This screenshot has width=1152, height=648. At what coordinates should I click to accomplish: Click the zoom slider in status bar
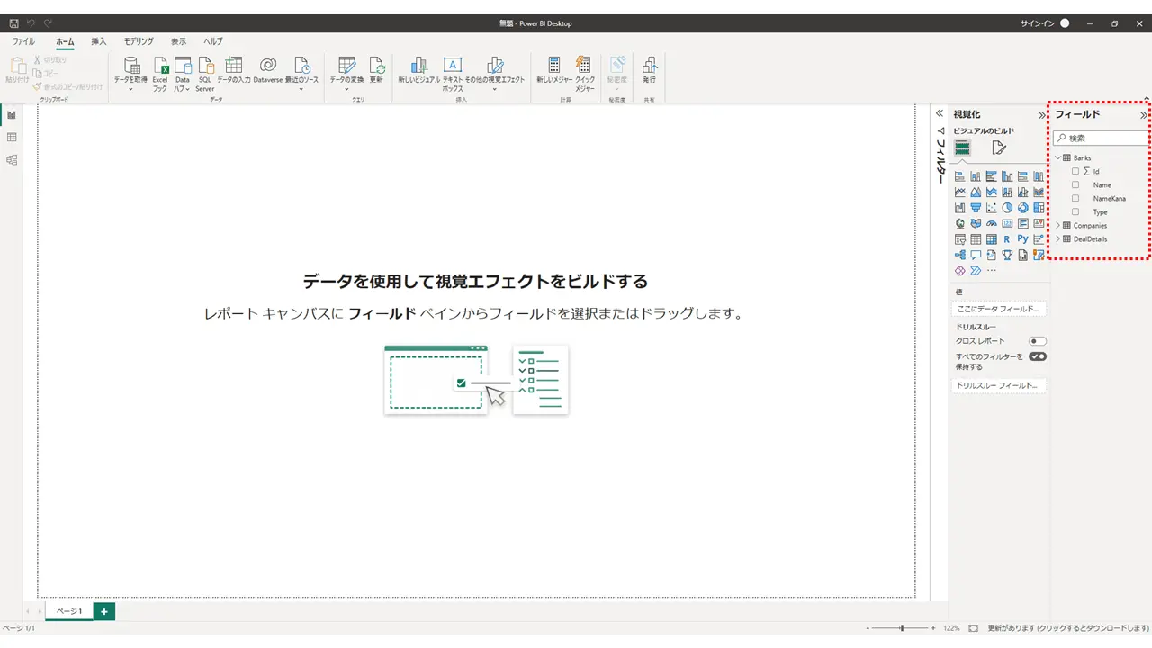[x=901, y=627]
